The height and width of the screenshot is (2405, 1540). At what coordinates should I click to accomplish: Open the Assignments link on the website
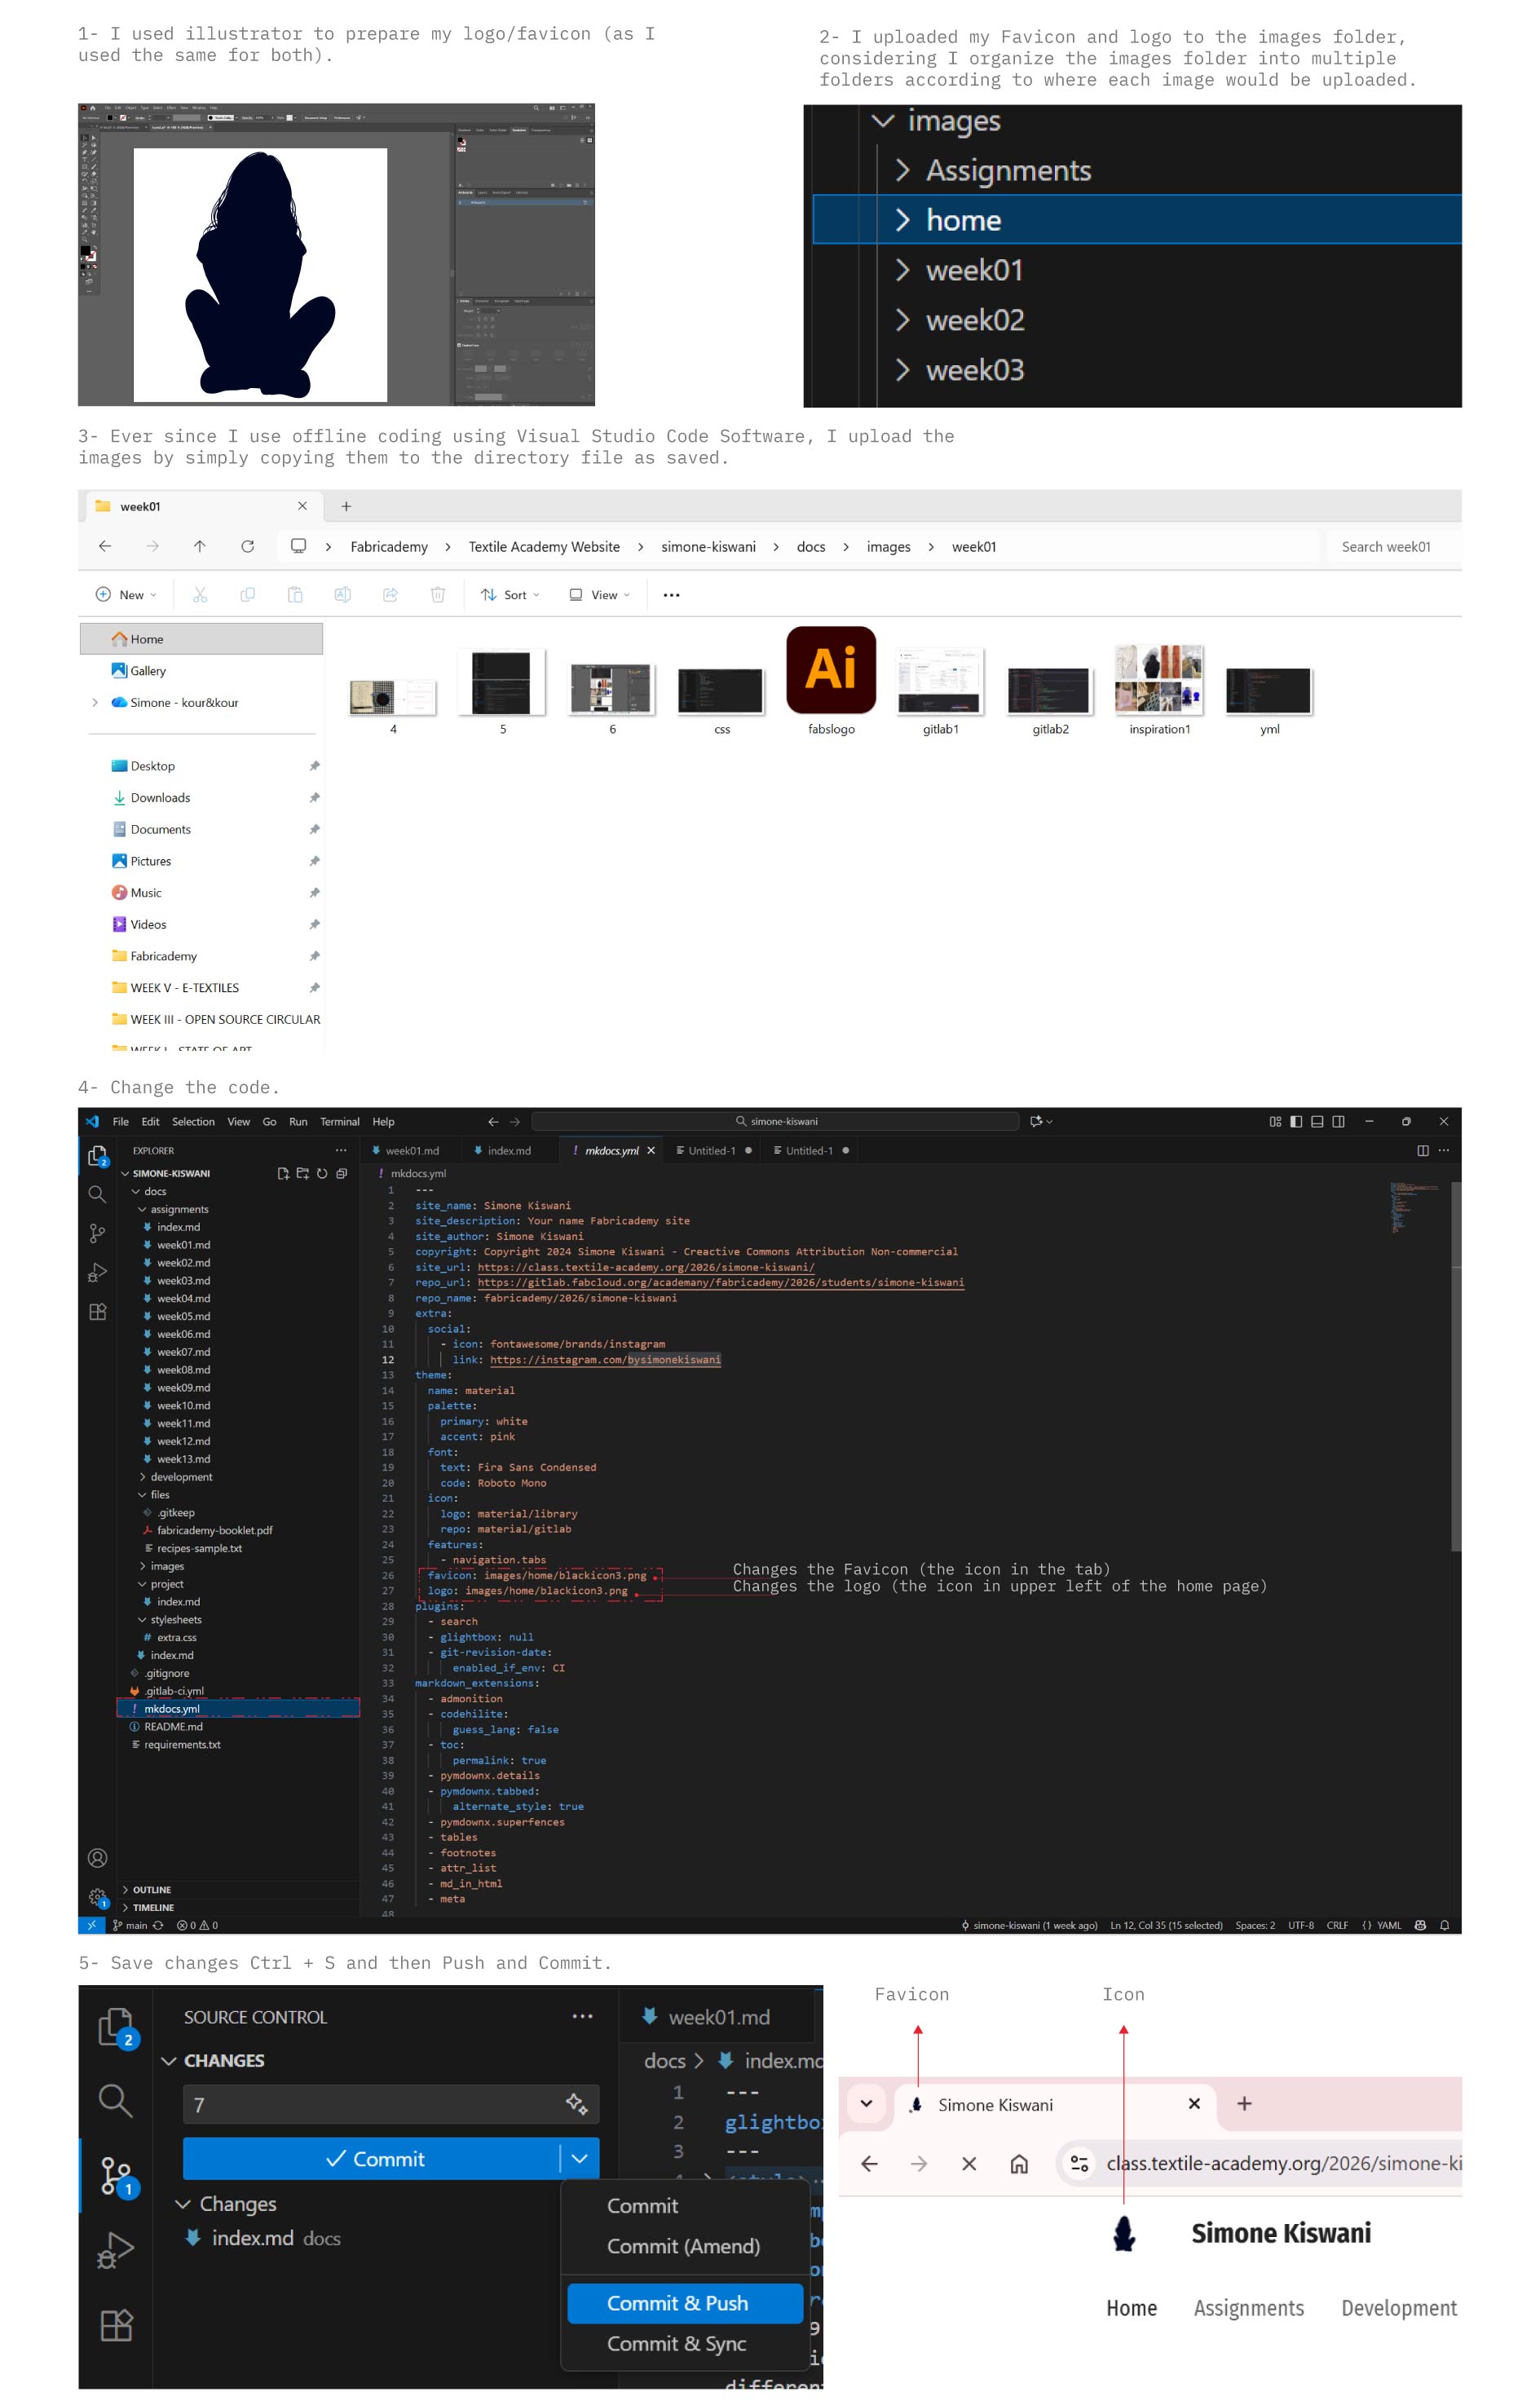pos(1248,2308)
